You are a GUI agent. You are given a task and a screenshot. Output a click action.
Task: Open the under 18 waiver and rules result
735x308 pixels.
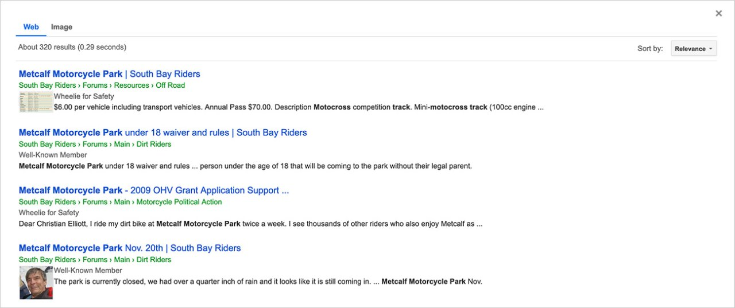(x=163, y=132)
